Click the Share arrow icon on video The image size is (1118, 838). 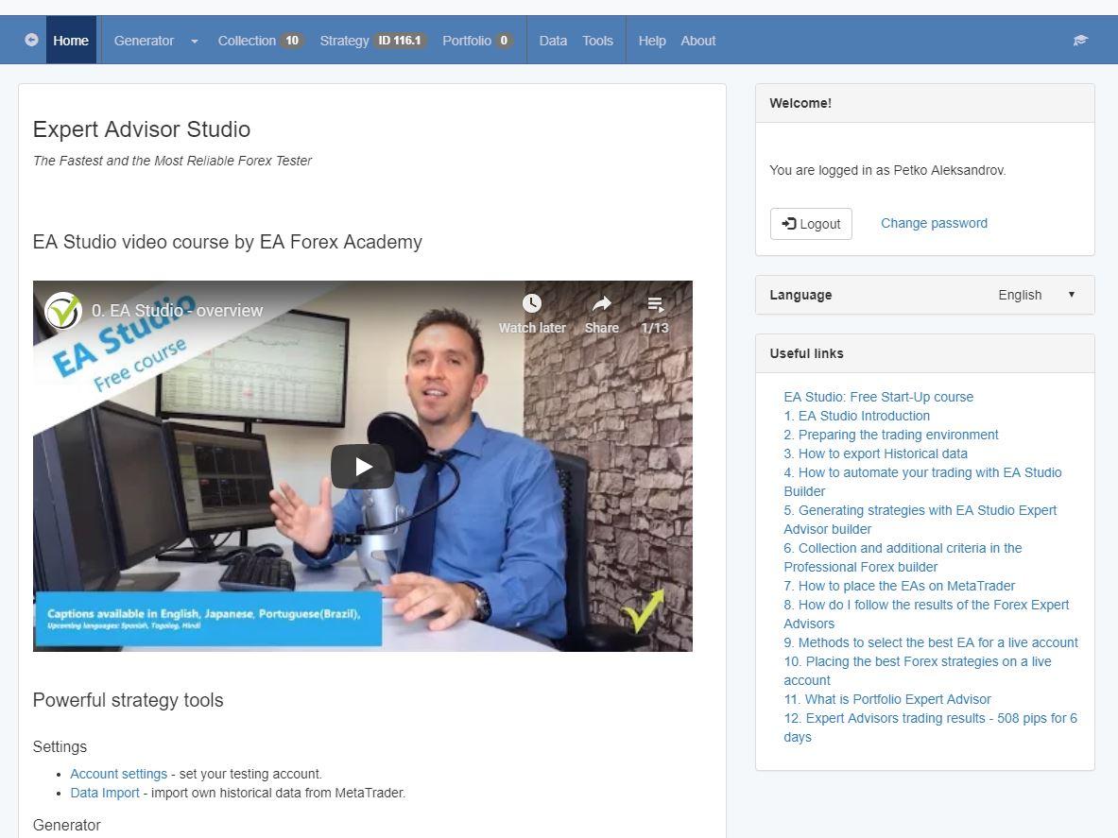(602, 303)
